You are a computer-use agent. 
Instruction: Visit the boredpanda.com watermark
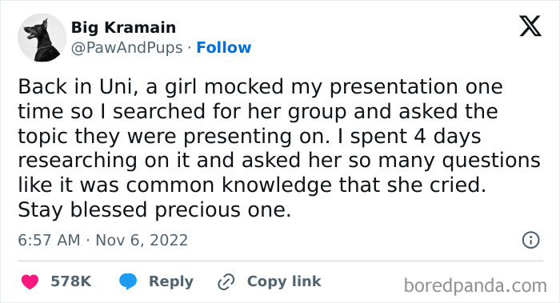click(x=475, y=285)
